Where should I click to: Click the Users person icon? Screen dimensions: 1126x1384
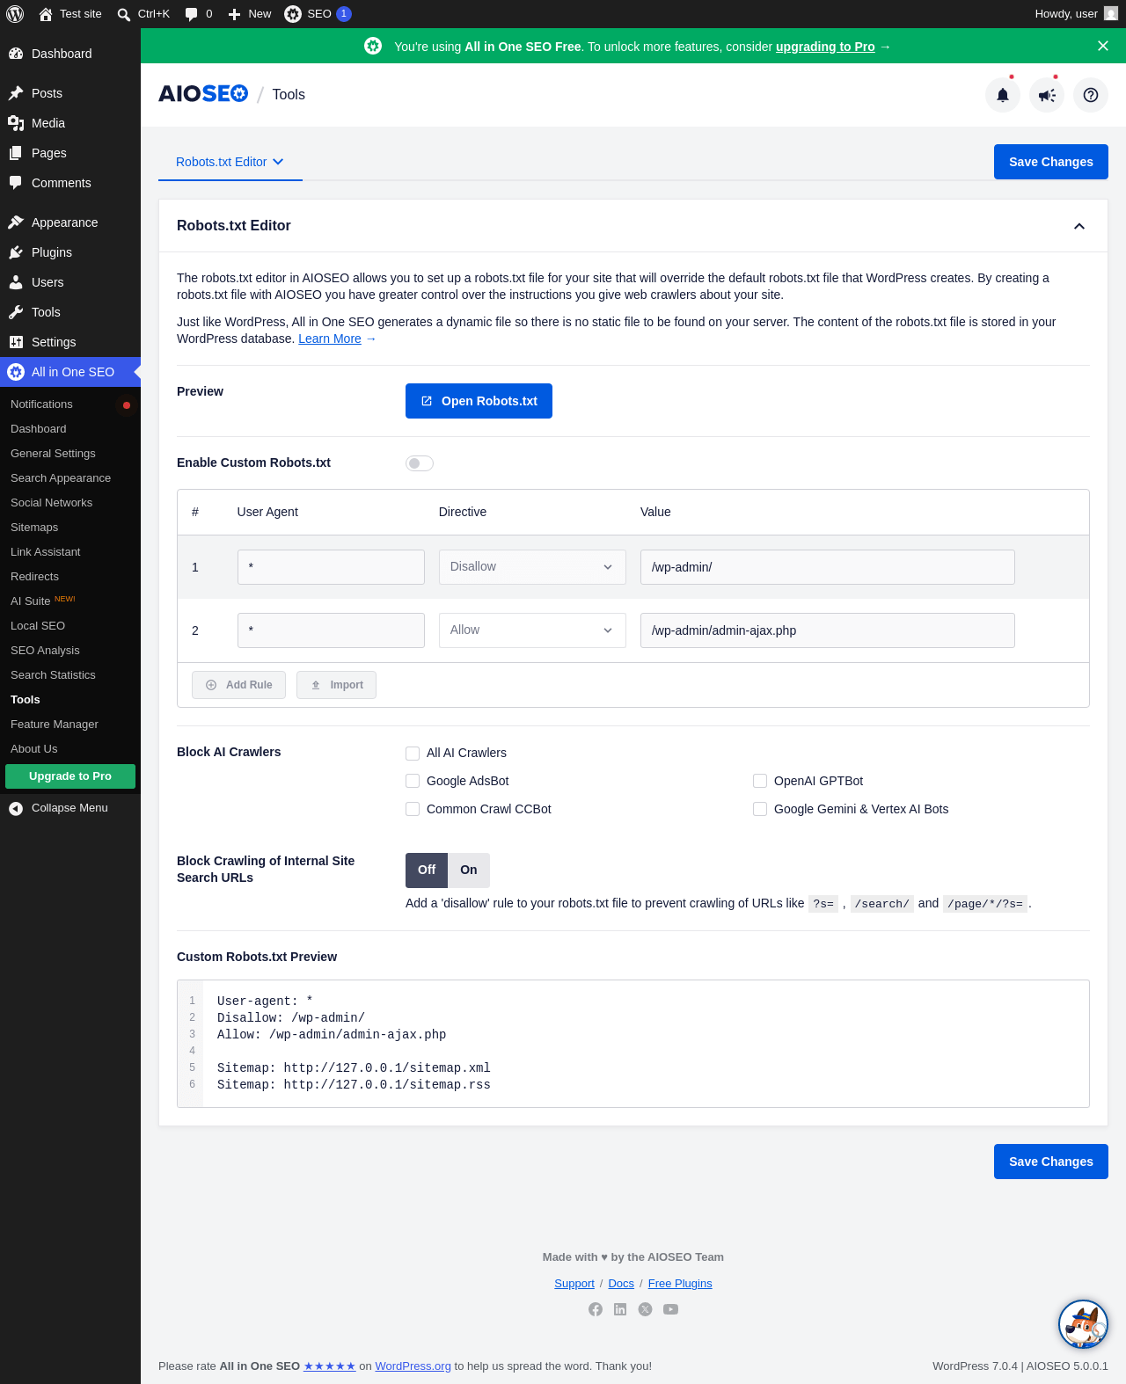point(16,282)
